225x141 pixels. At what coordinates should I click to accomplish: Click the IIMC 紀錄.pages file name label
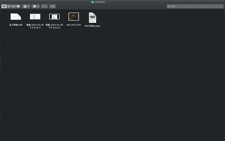tap(93, 26)
